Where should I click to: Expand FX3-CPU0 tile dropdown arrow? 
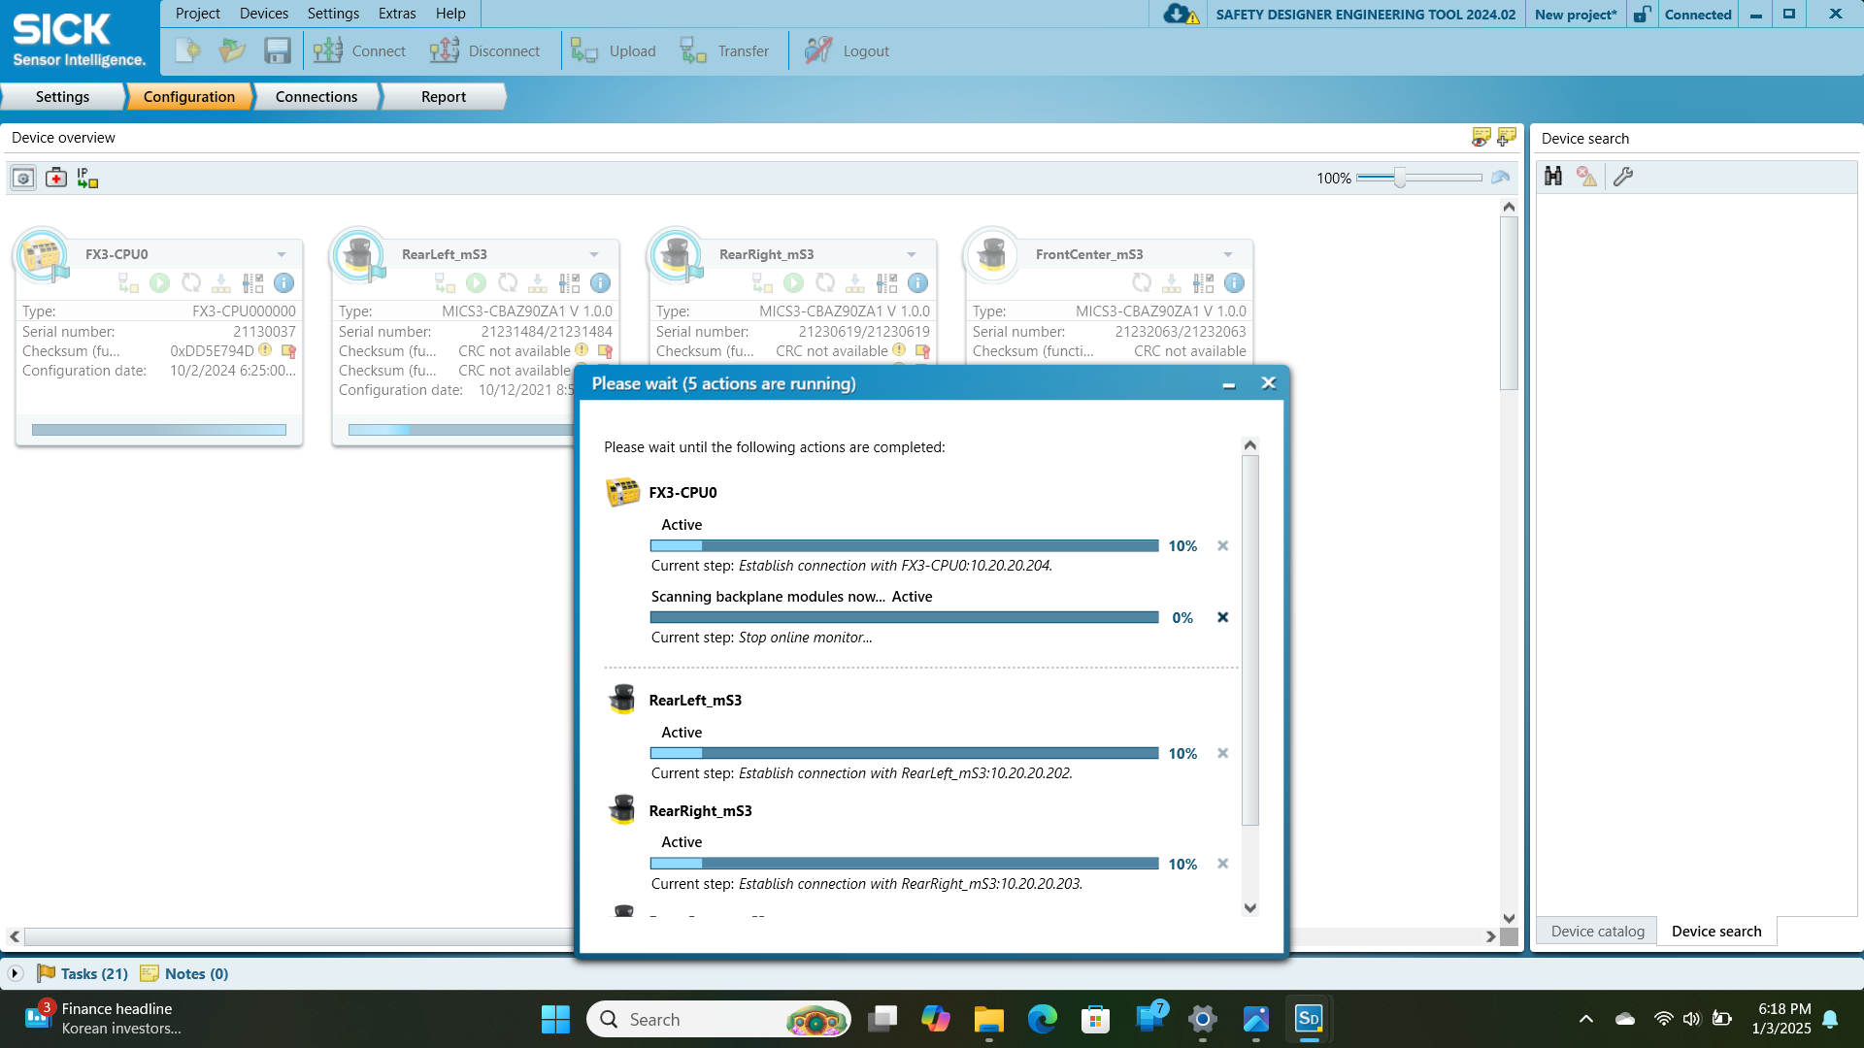tap(282, 254)
